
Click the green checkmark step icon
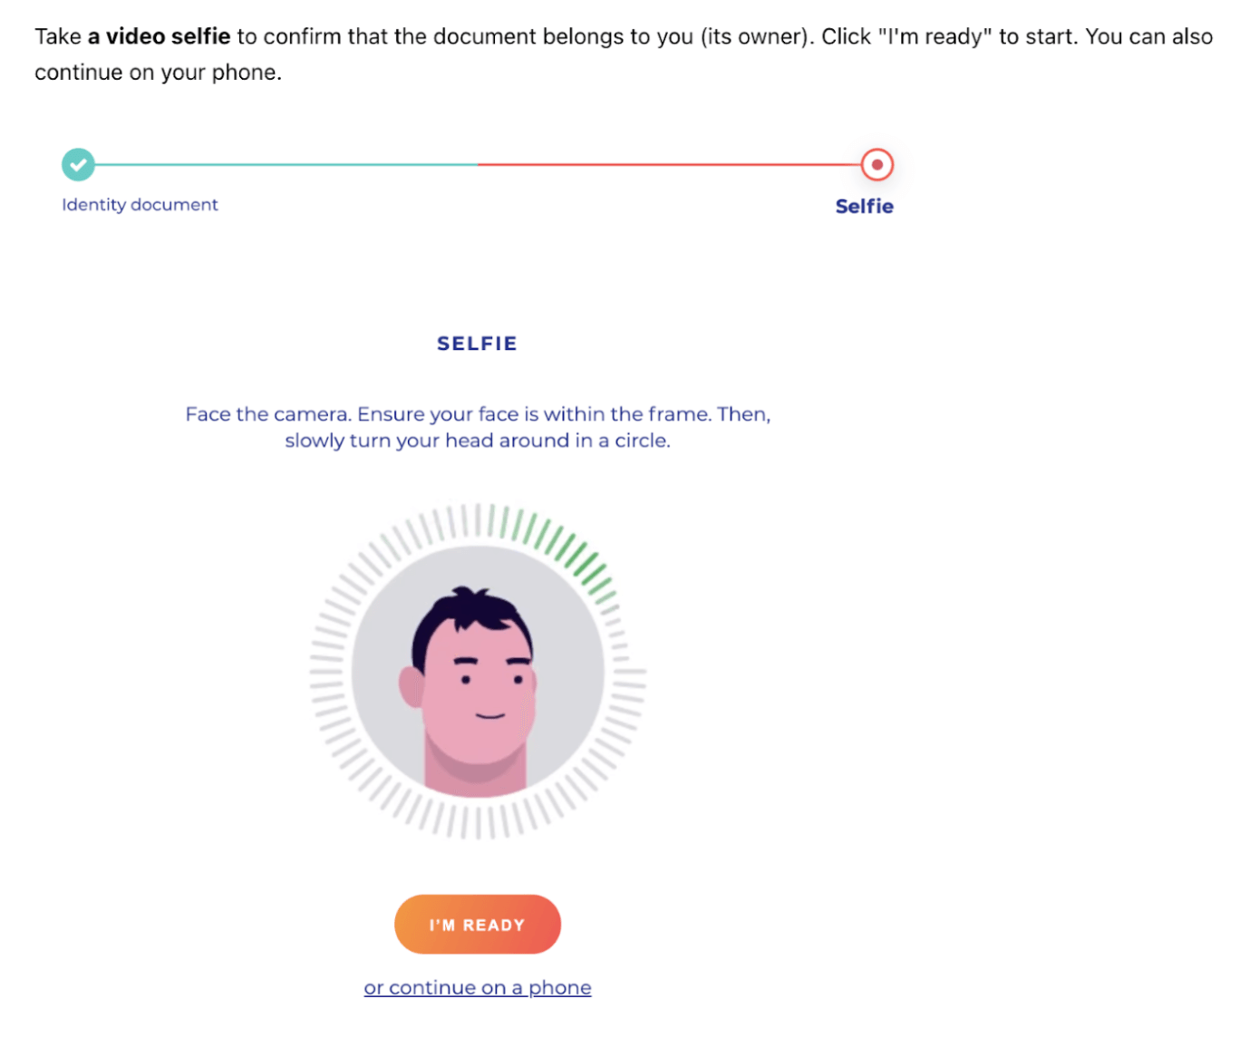(78, 165)
